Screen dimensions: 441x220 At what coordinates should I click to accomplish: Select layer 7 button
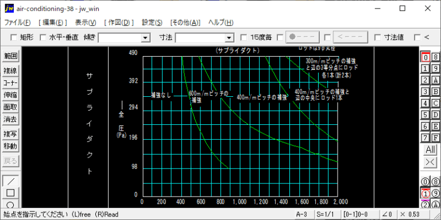(x=425, y=137)
